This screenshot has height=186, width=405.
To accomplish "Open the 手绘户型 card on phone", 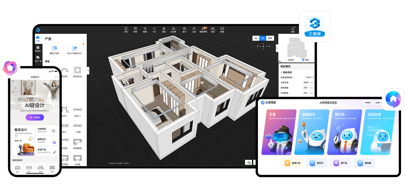I will [47, 151].
